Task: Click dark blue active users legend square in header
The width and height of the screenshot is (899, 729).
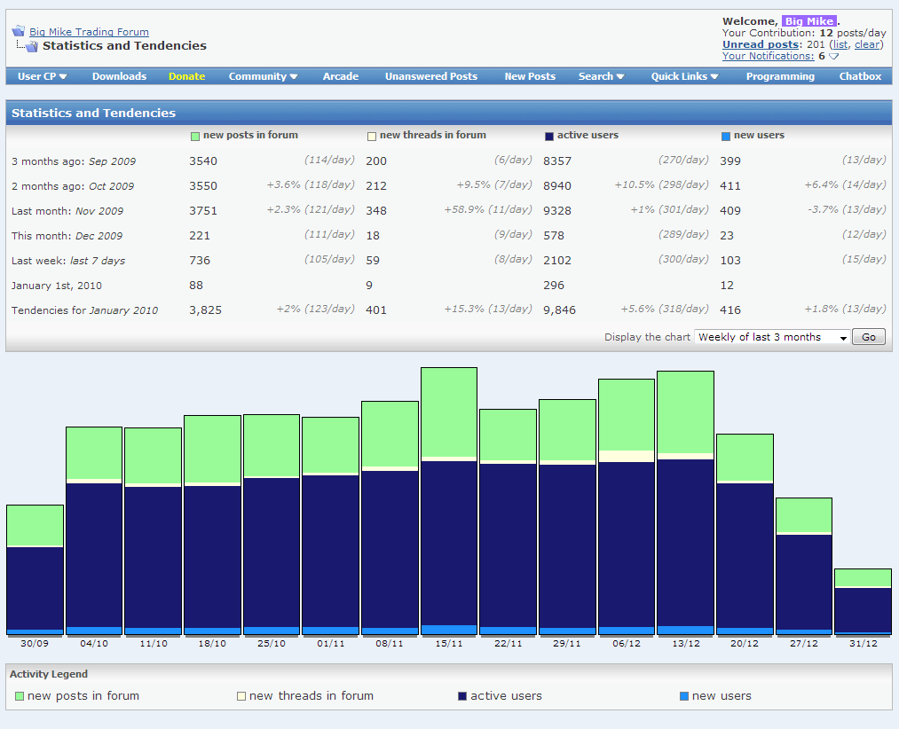Action: (549, 137)
